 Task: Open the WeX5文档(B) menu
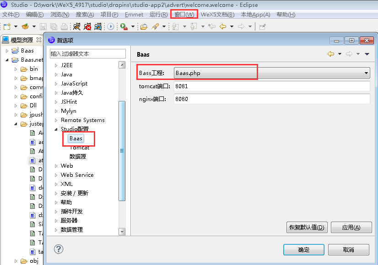(217, 15)
